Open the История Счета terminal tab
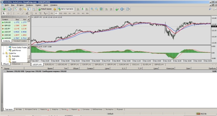Viewport: 217px width, 116px height. click(x=31, y=109)
